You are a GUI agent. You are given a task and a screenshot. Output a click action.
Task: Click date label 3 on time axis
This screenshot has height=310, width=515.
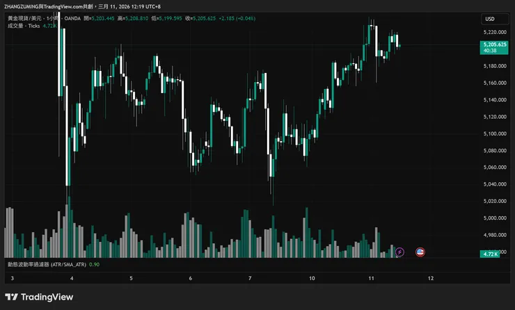(13, 278)
